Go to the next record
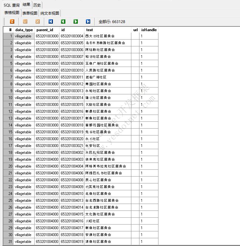 click(76, 21)
